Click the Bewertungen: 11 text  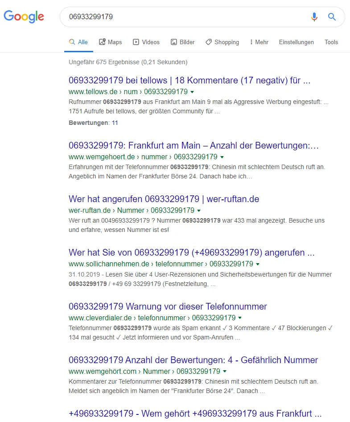tap(93, 123)
